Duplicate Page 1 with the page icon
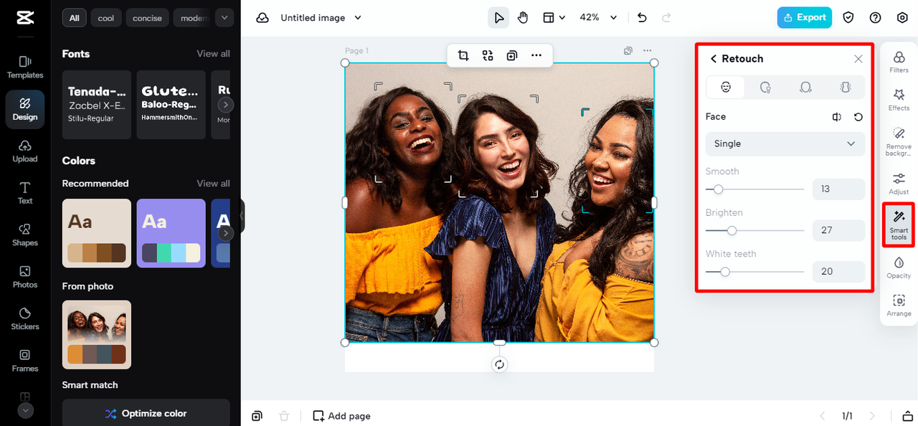Image resolution: width=918 pixels, height=426 pixels. pyautogui.click(x=628, y=51)
